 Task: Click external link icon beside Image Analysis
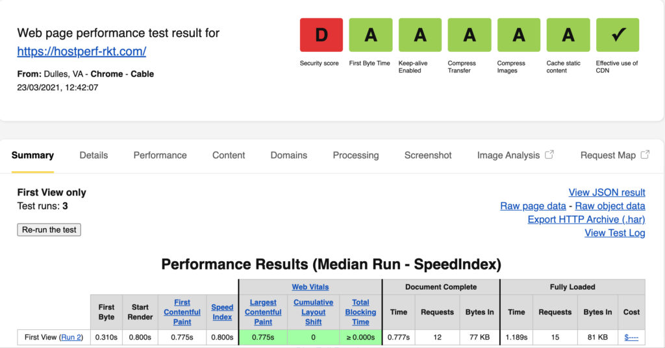tap(549, 154)
